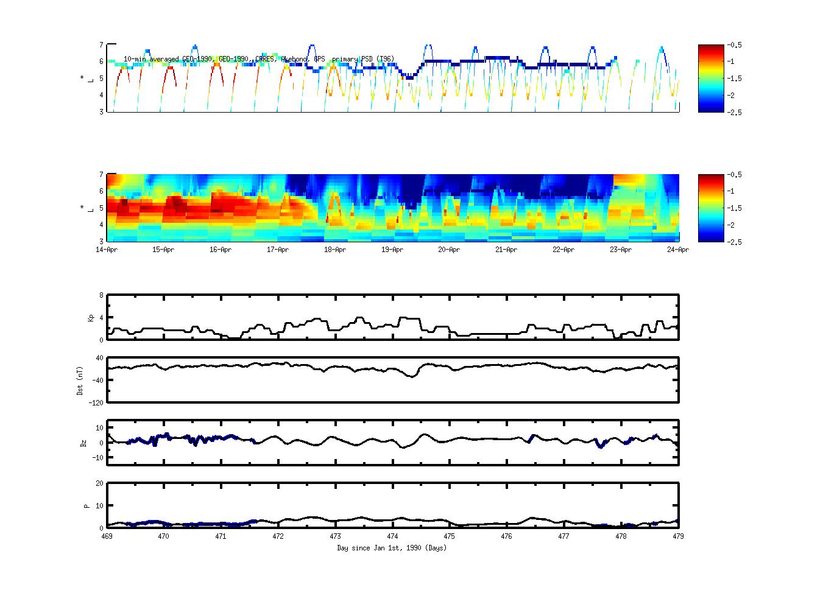Click the 'Day since Jan 1st, 1990' axis label
Viewport: 823px width, 593px height.
[392, 548]
